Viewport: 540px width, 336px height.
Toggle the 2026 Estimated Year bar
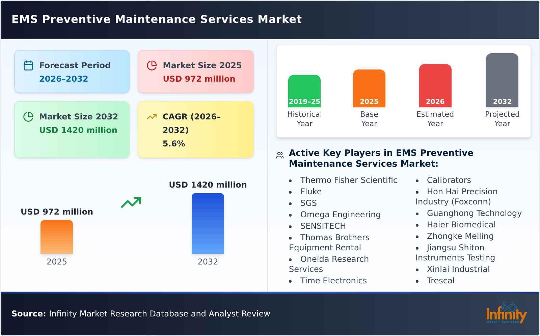435,84
